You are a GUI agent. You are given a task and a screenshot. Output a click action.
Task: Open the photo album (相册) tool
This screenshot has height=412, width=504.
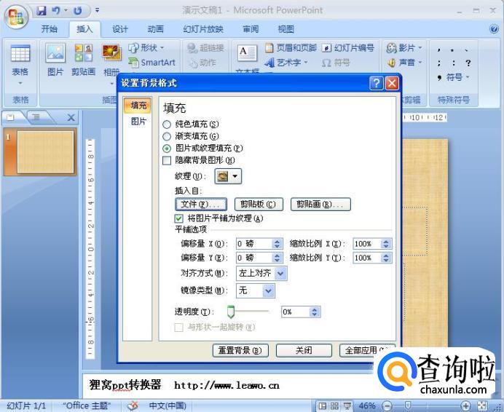point(111,60)
